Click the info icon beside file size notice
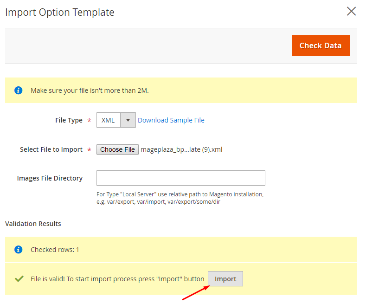Screen dimensions: 366x304 click(19, 91)
